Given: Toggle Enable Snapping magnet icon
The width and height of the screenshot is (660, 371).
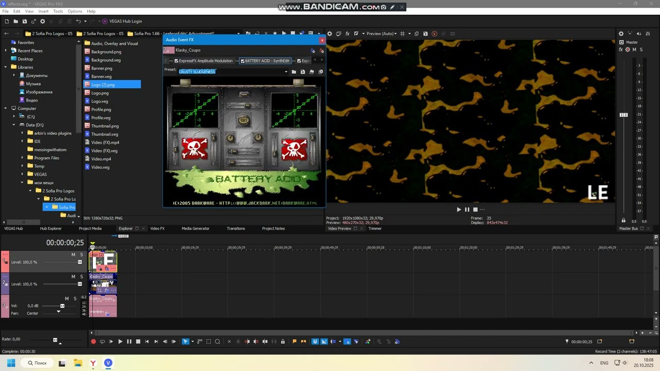Looking at the screenshot, I should tap(315, 341).
